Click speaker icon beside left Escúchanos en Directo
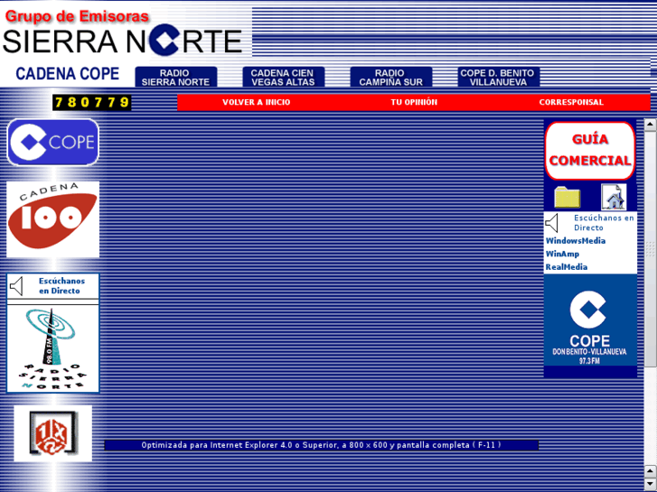 [16, 286]
